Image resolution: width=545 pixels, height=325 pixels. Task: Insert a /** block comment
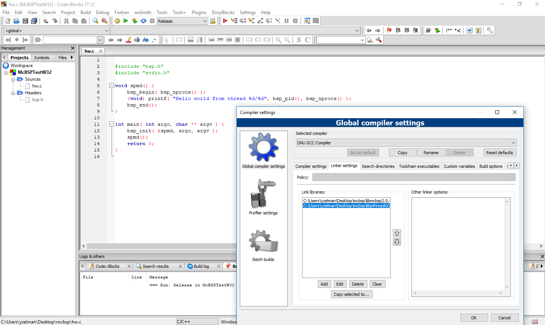tap(449, 30)
